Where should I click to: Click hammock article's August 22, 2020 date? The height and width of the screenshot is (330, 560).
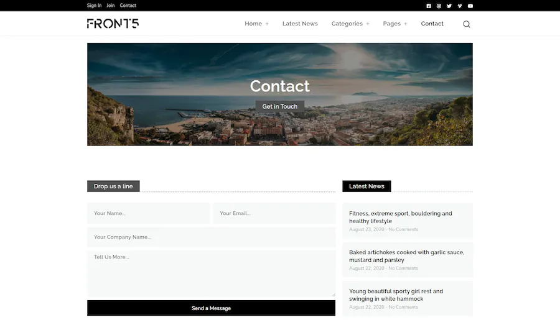click(366, 307)
